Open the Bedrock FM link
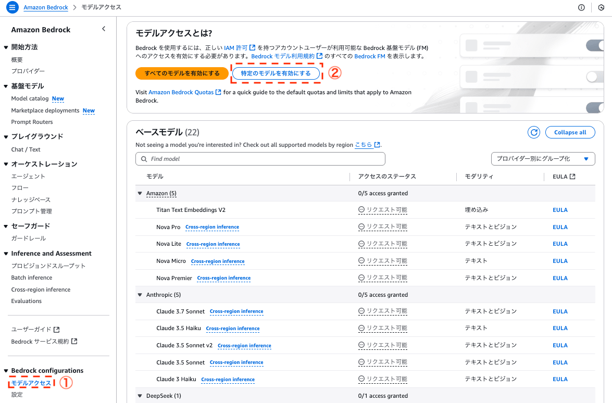612x403 pixels. 370,56
